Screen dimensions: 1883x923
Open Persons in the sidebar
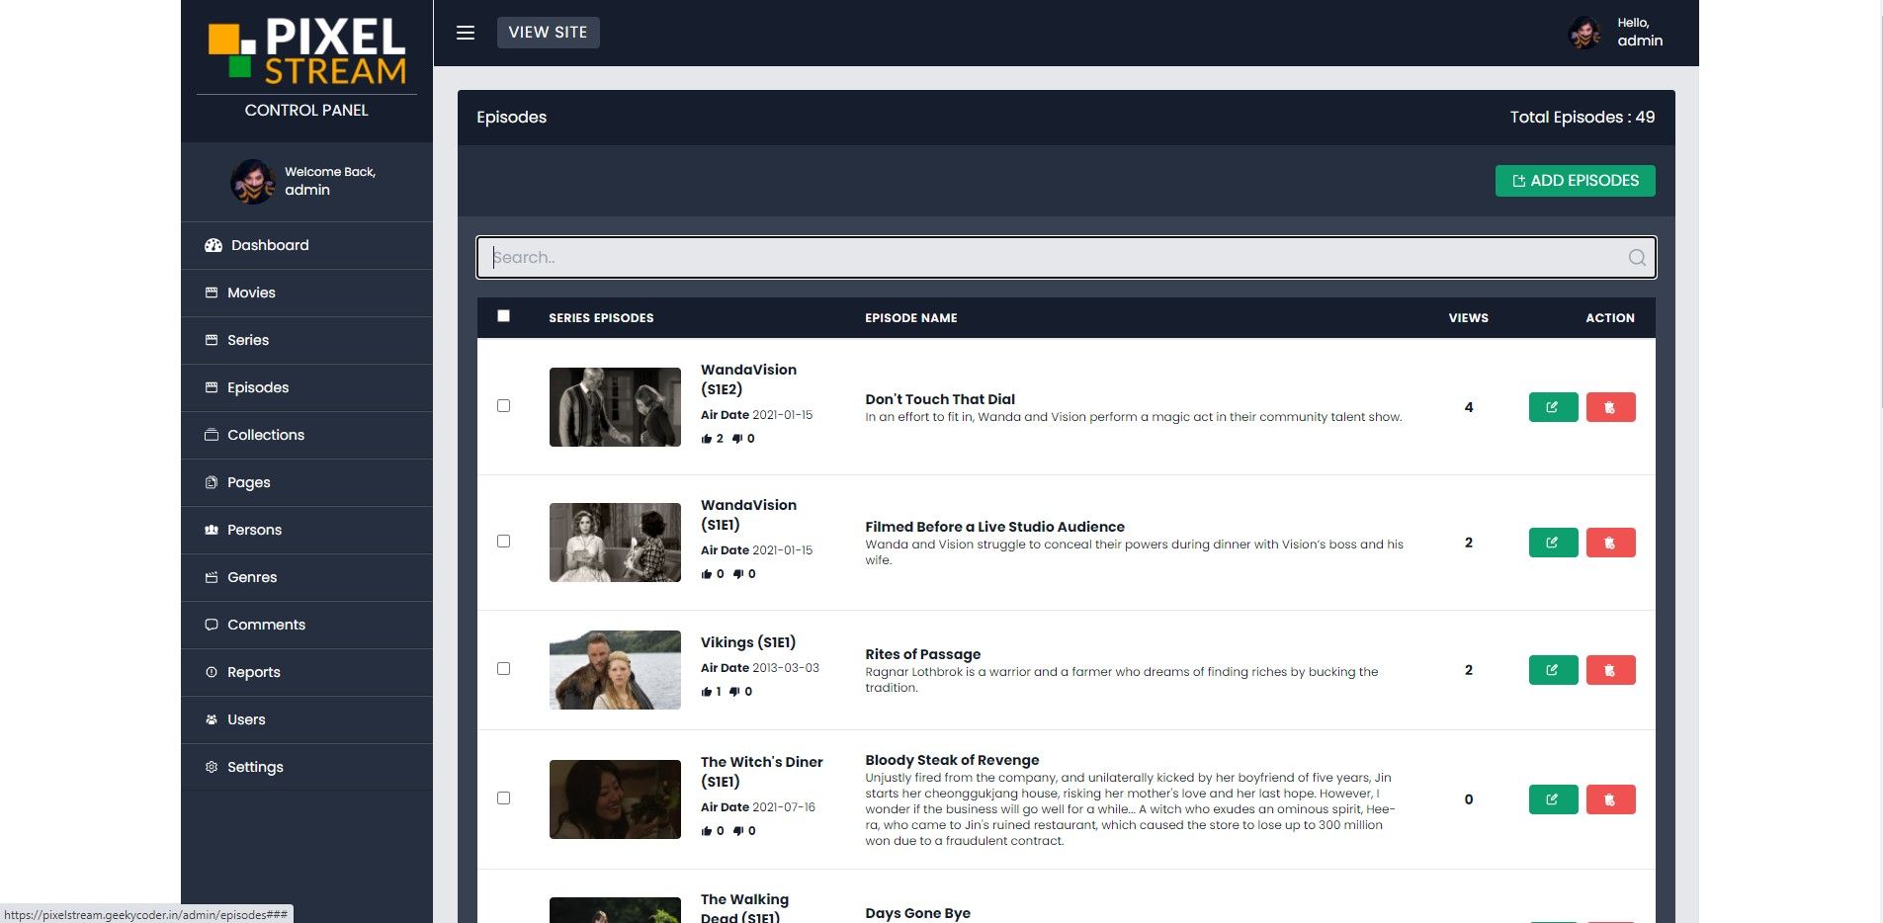[306, 530]
